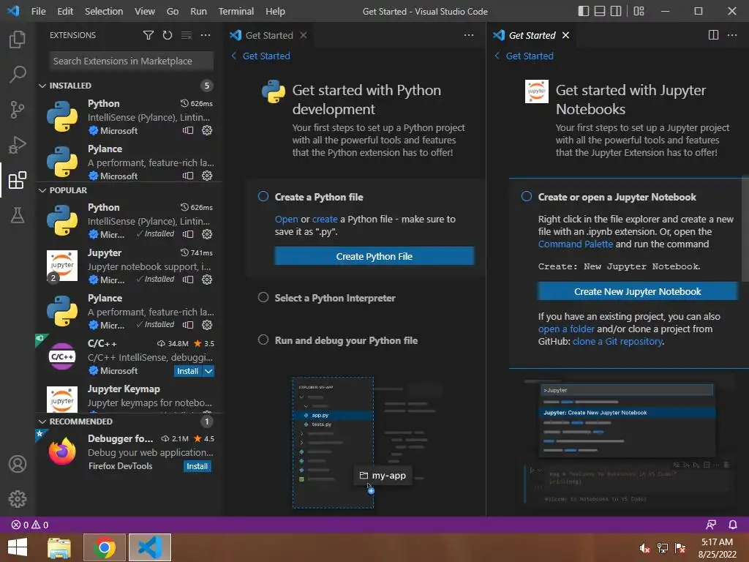Open the Terminal menu
The image size is (749, 562).
click(236, 11)
